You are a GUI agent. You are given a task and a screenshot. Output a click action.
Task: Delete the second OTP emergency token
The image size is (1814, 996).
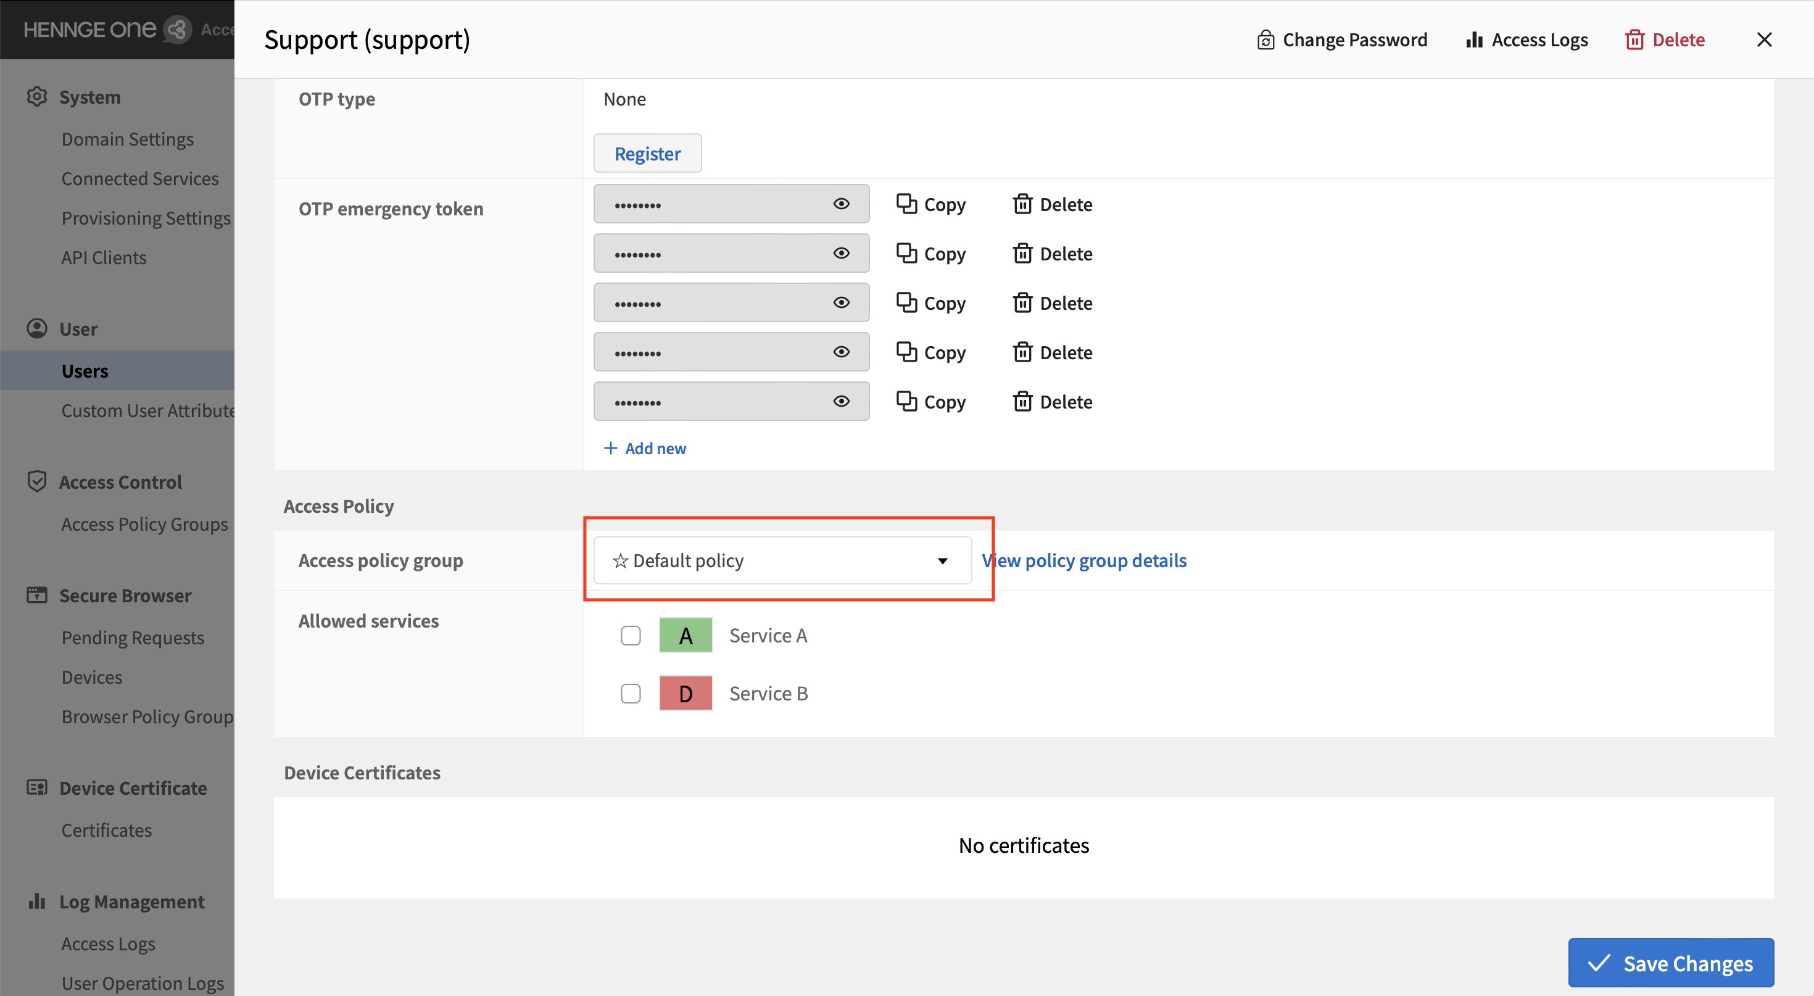1053,254
